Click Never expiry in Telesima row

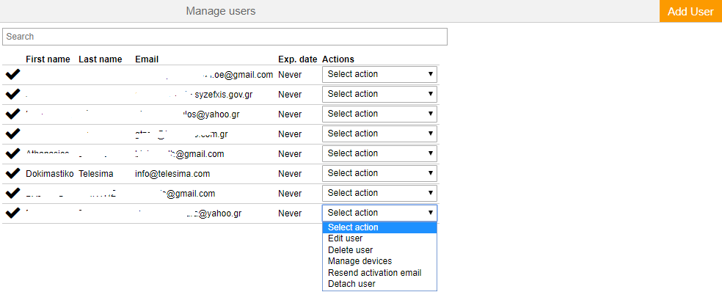(290, 174)
